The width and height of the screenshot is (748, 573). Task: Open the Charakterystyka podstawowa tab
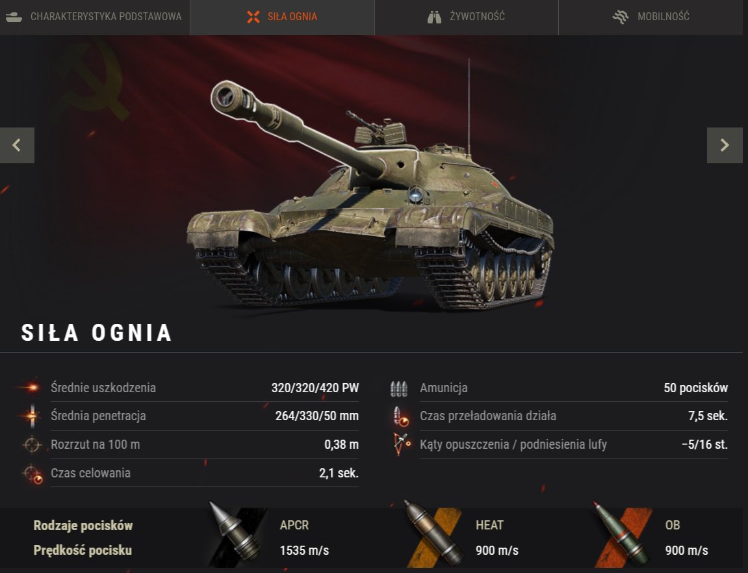pyautogui.click(x=94, y=17)
